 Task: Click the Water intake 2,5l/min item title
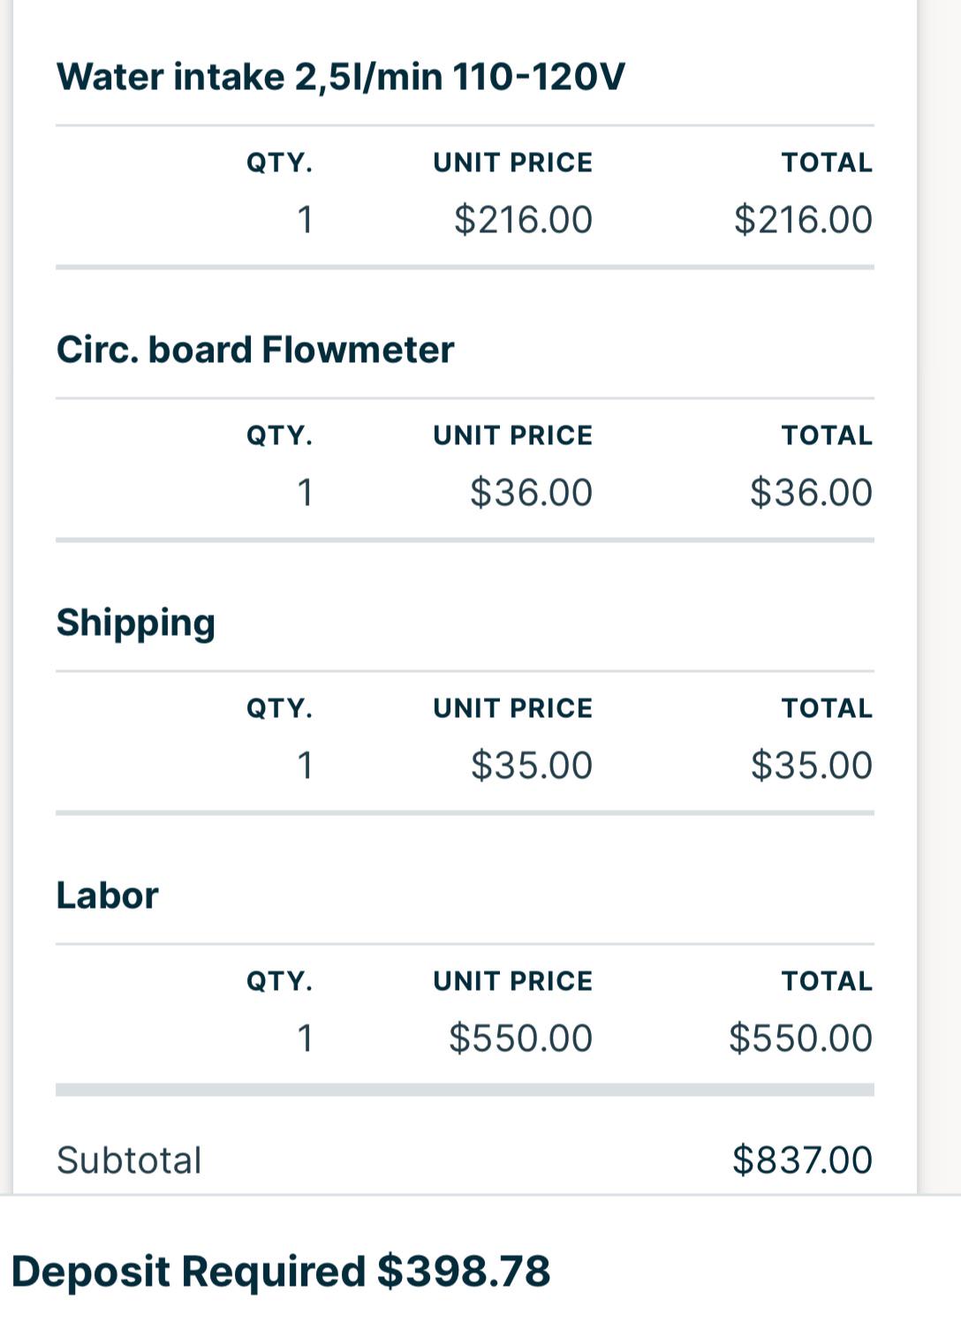[340, 77]
